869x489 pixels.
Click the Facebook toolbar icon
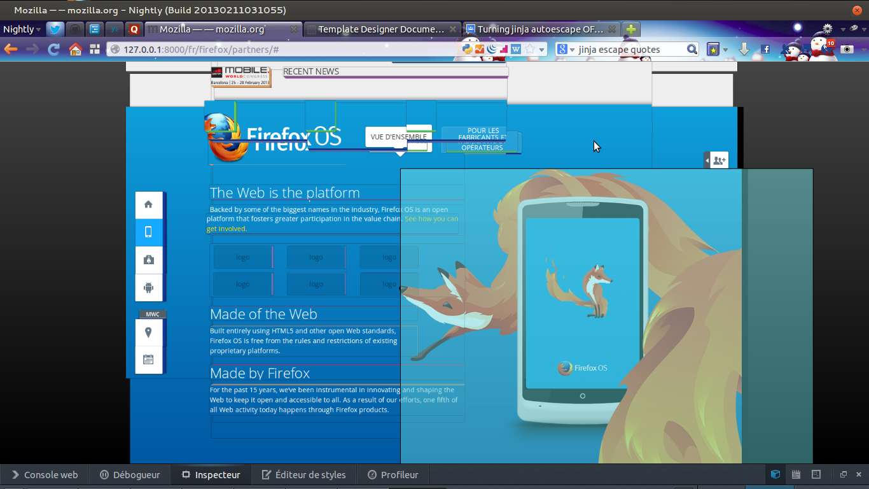(765, 49)
